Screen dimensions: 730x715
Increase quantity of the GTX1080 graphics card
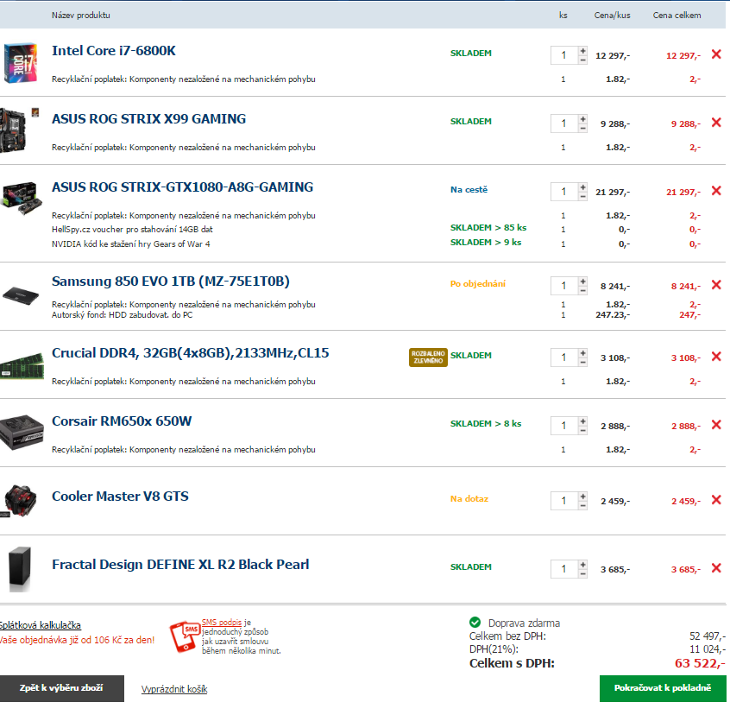click(583, 187)
